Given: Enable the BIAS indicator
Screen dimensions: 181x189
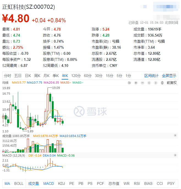Looking at the screenshot, I should [x=149, y=184].
